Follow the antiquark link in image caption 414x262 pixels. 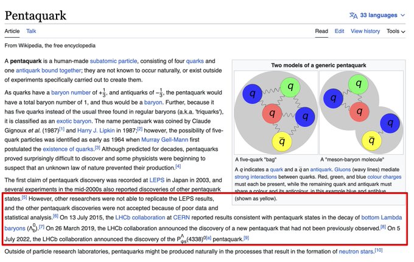[x=321, y=170]
